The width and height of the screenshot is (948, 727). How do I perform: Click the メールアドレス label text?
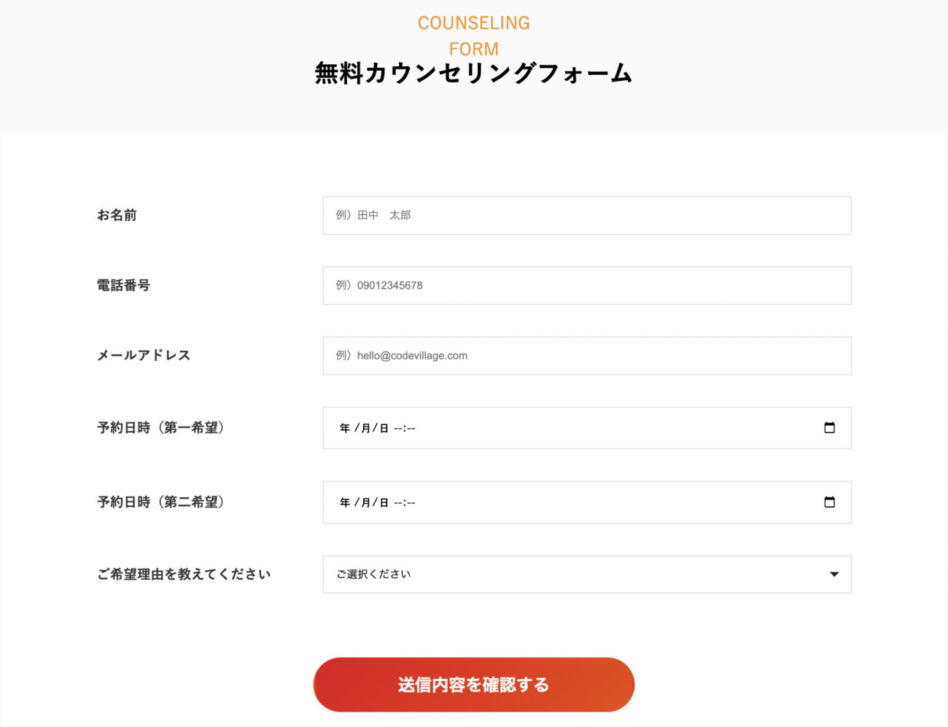pyautogui.click(x=144, y=355)
